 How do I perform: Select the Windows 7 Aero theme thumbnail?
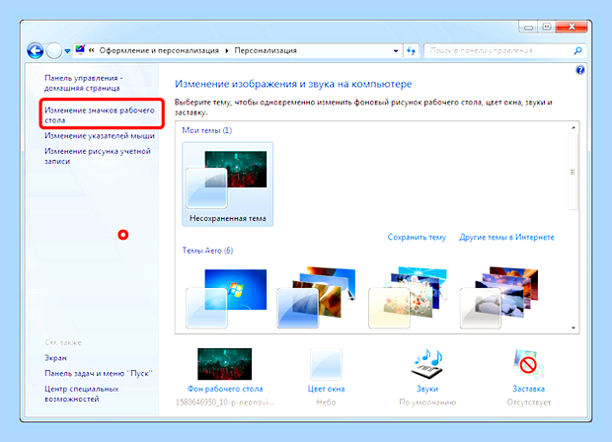pos(226,298)
